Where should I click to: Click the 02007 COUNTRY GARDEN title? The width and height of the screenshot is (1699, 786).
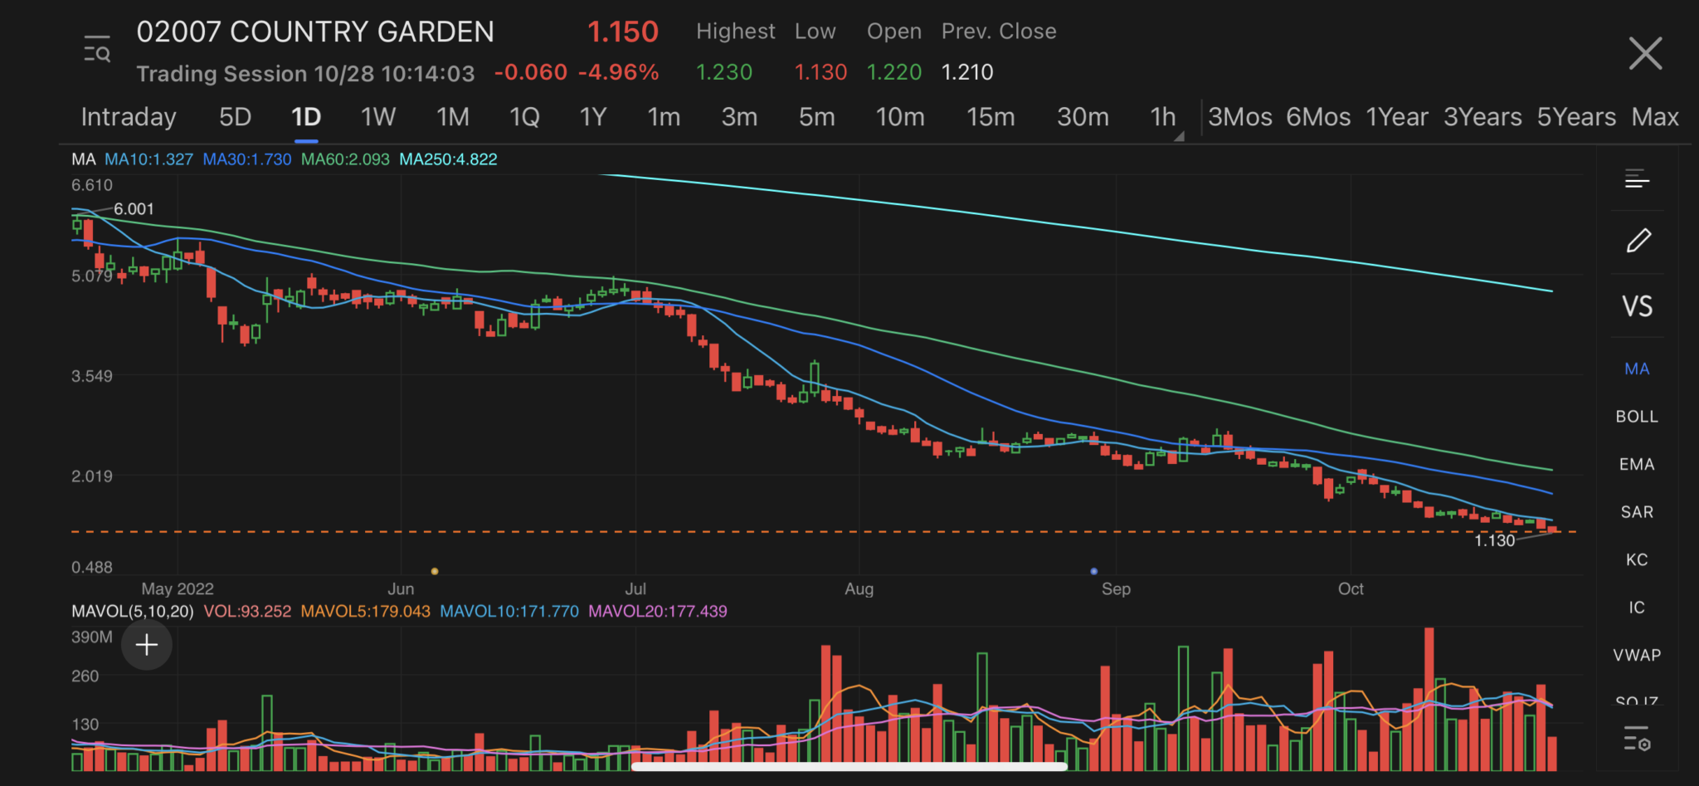315,32
